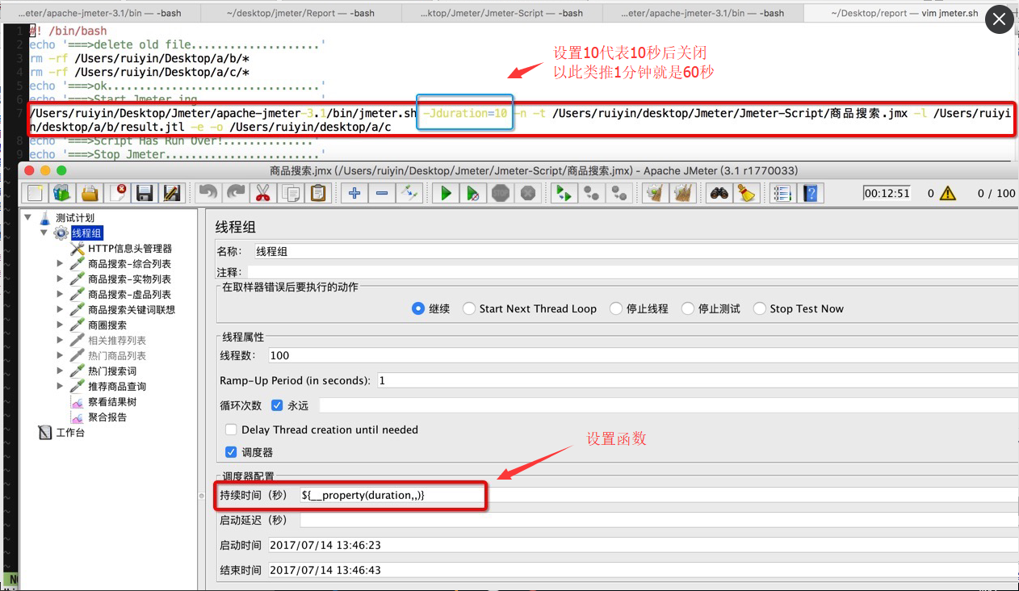This screenshot has height=591, width=1019.
Task: Open Search with binoculars icon
Action: tap(719, 193)
